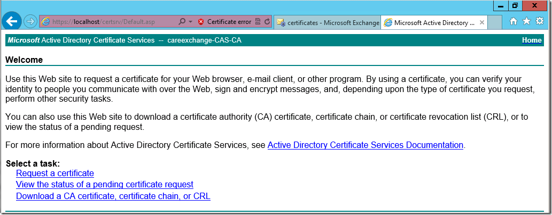
Task: Open a new blank browser tab
Action: 495,22
